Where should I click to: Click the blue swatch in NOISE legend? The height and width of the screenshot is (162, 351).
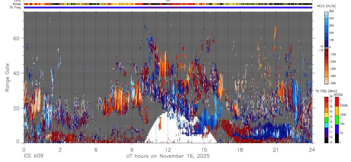coord(337,129)
